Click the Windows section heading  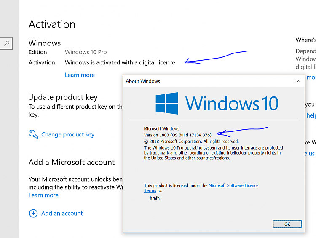point(45,43)
